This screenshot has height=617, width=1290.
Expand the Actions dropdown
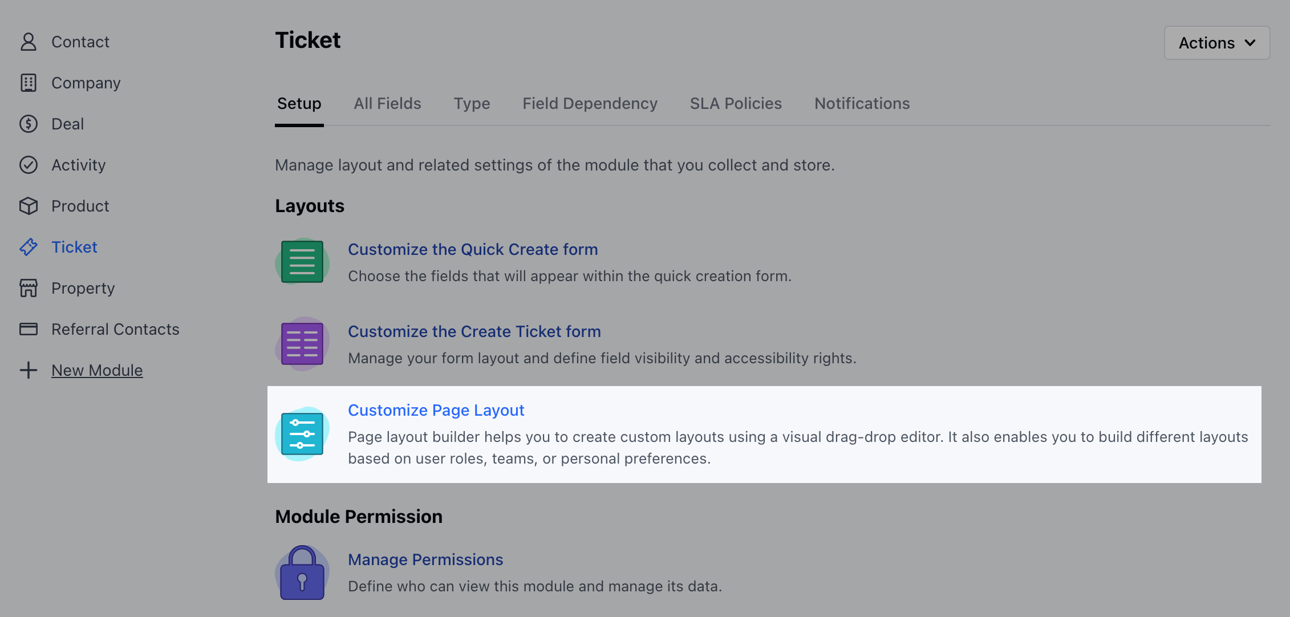1217,43
